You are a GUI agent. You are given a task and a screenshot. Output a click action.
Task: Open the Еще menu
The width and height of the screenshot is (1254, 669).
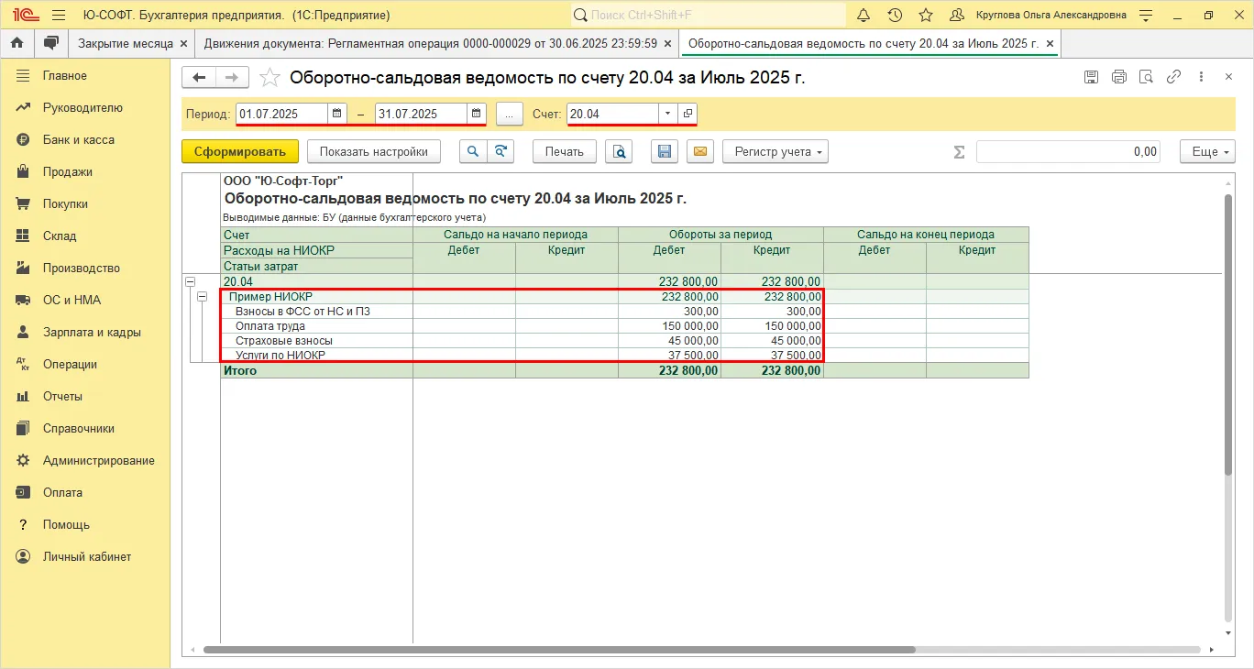(x=1208, y=152)
